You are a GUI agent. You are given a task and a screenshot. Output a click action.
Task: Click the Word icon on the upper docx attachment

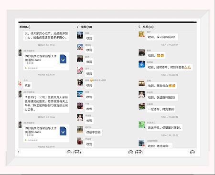tap(63, 59)
